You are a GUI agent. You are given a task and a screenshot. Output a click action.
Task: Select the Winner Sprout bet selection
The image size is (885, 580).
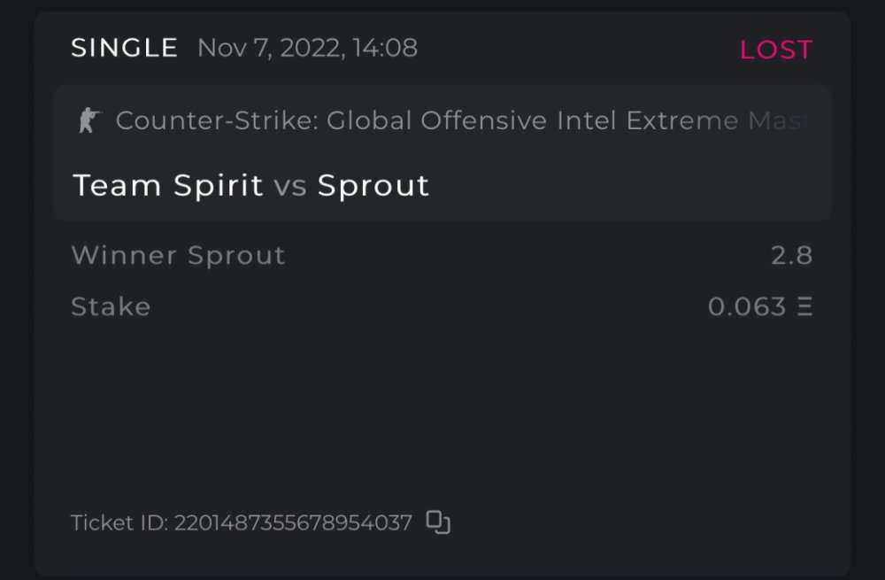(178, 256)
